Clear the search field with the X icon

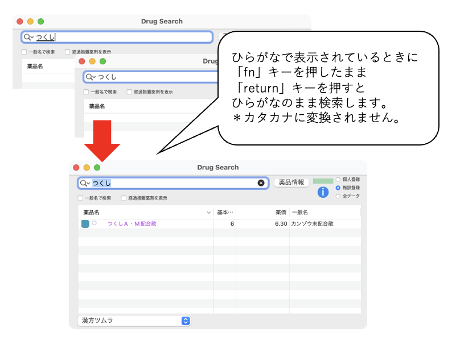261,183
